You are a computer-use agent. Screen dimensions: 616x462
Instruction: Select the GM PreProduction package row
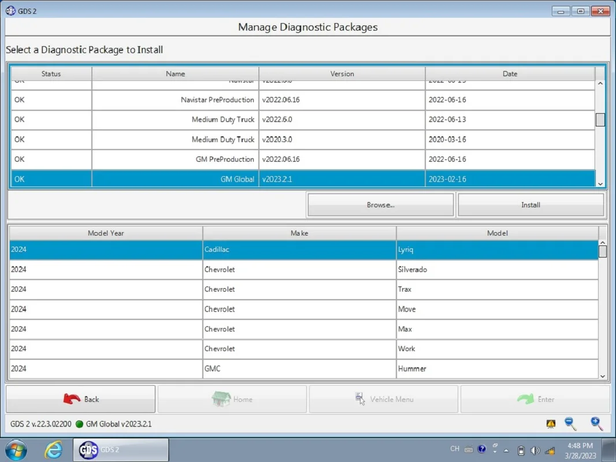coord(303,159)
